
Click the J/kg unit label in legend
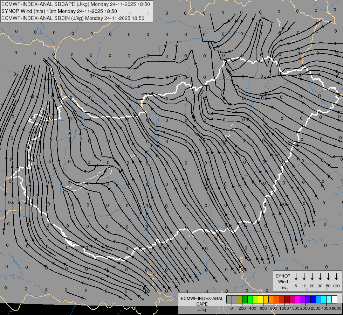pos(202,310)
